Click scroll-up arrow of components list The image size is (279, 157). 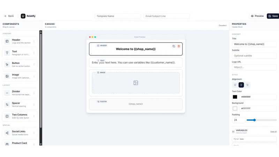[x=41, y=32]
